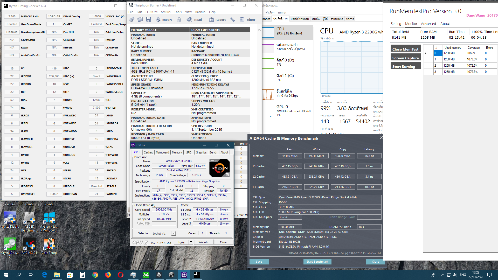
Task: Switch to the SPD tab in CPU-Z
Action: click(189, 152)
